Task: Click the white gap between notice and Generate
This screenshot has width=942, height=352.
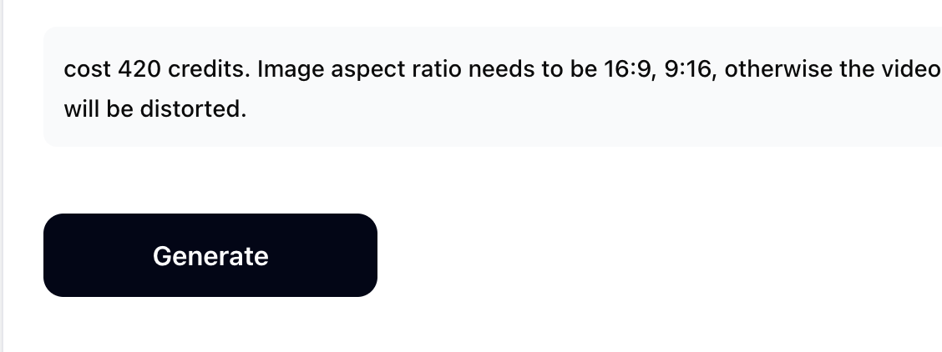Action: pos(418,179)
